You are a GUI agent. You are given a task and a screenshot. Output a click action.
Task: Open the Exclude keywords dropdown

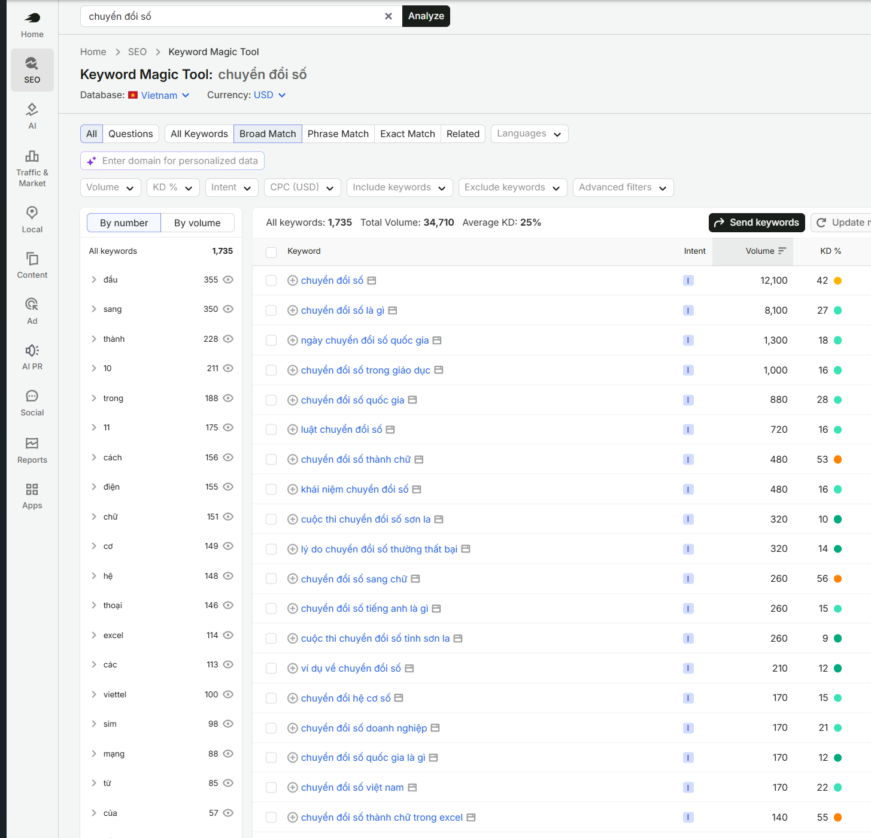click(x=513, y=187)
